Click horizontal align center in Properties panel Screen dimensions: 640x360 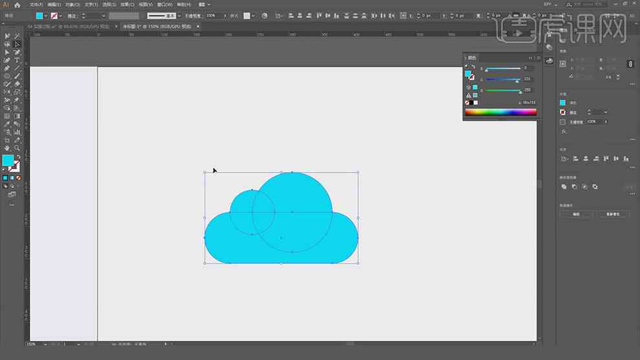click(586, 158)
